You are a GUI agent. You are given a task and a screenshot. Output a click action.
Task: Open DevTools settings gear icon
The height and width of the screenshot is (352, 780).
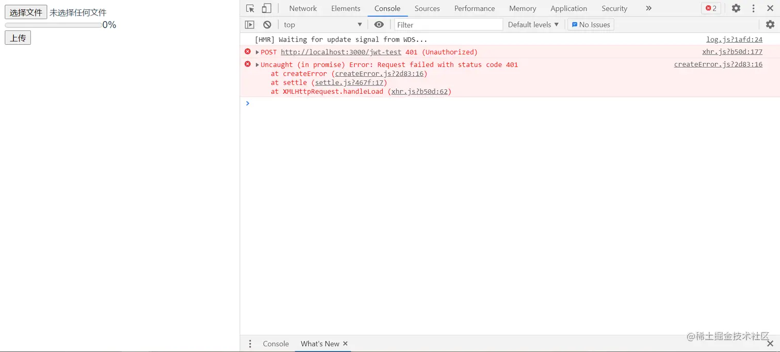[736, 8]
